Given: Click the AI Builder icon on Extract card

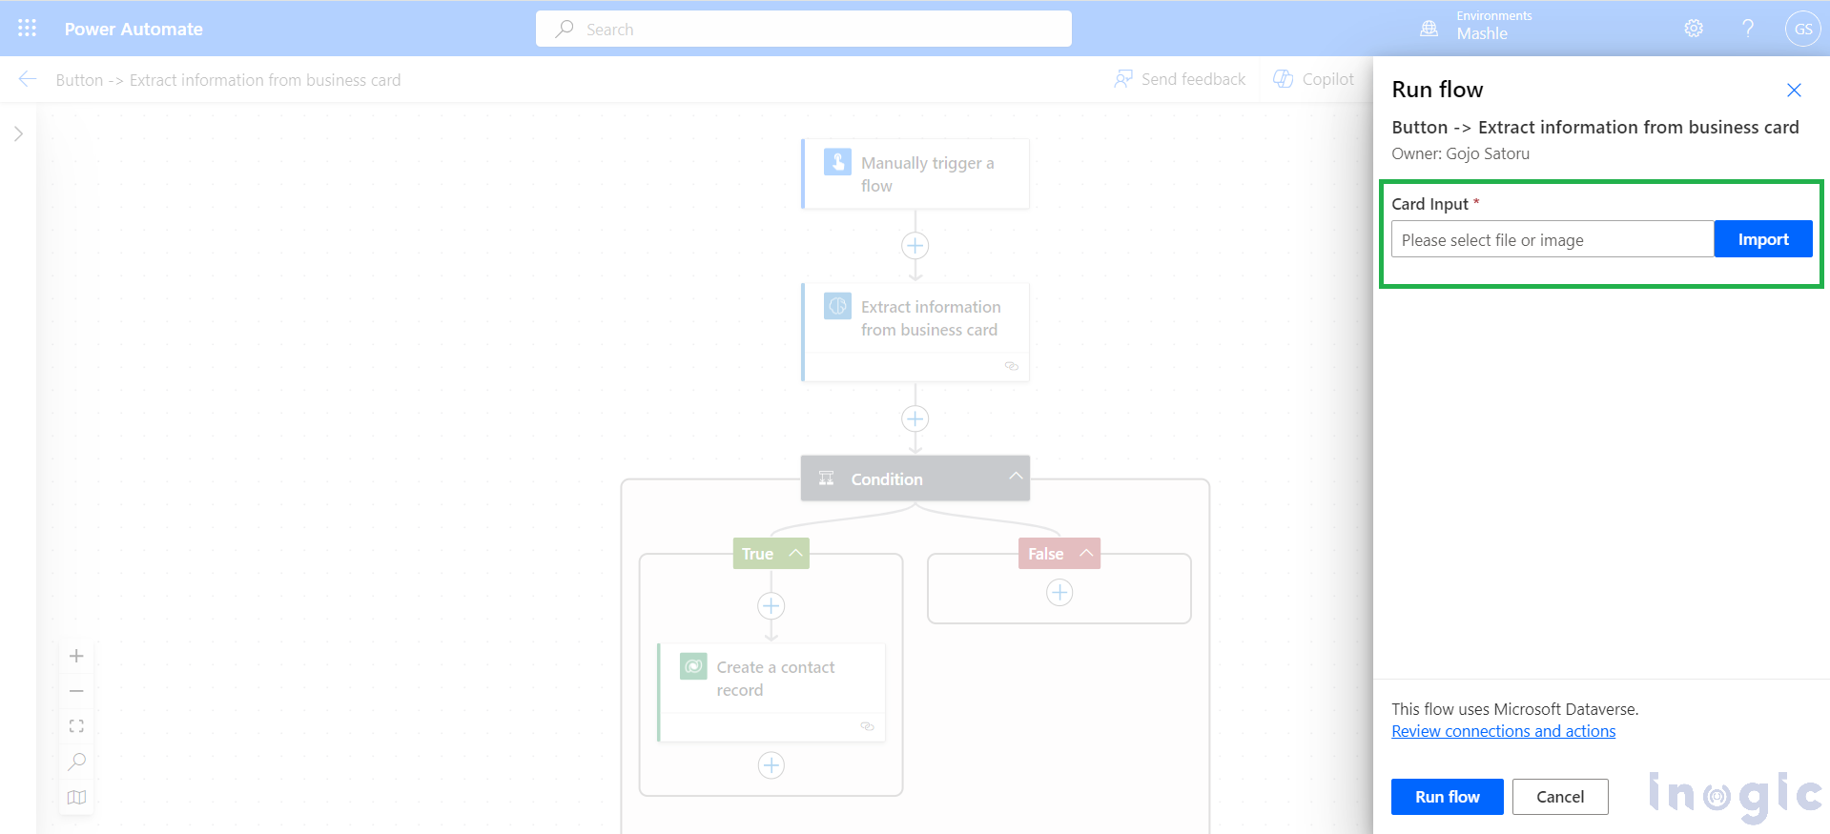Looking at the screenshot, I should [x=837, y=306].
